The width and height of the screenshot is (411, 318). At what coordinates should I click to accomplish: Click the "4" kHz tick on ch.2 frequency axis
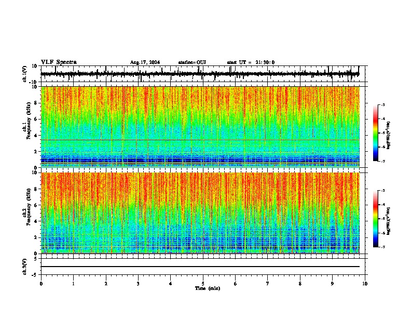[37, 221]
